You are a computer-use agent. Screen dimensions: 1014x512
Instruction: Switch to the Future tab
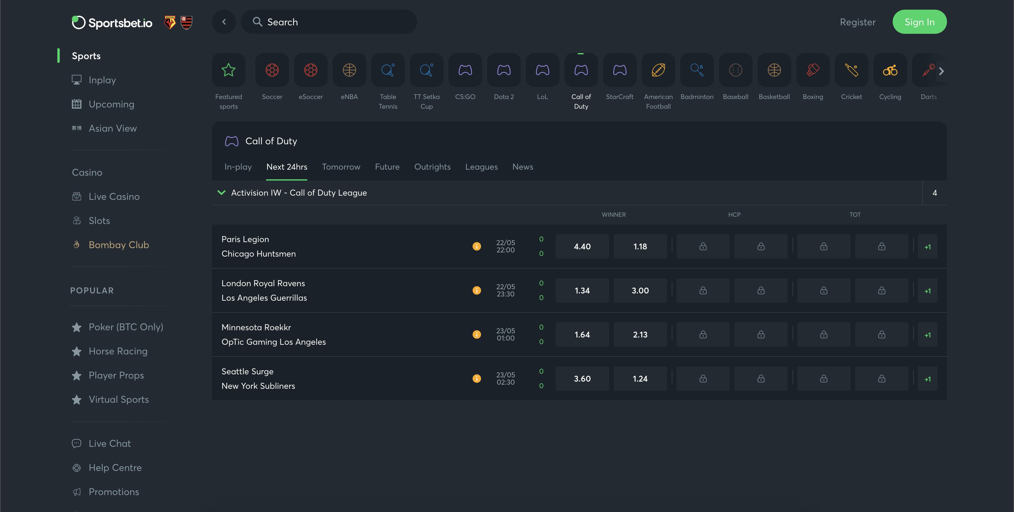click(387, 167)
